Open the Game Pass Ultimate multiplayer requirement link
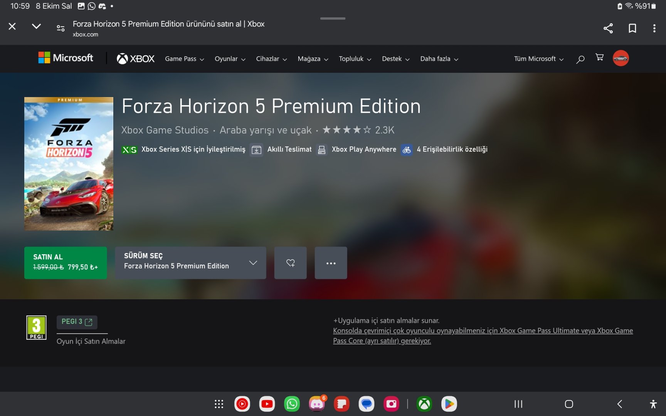The image size is (666, 416). click(x=483, y=335)
